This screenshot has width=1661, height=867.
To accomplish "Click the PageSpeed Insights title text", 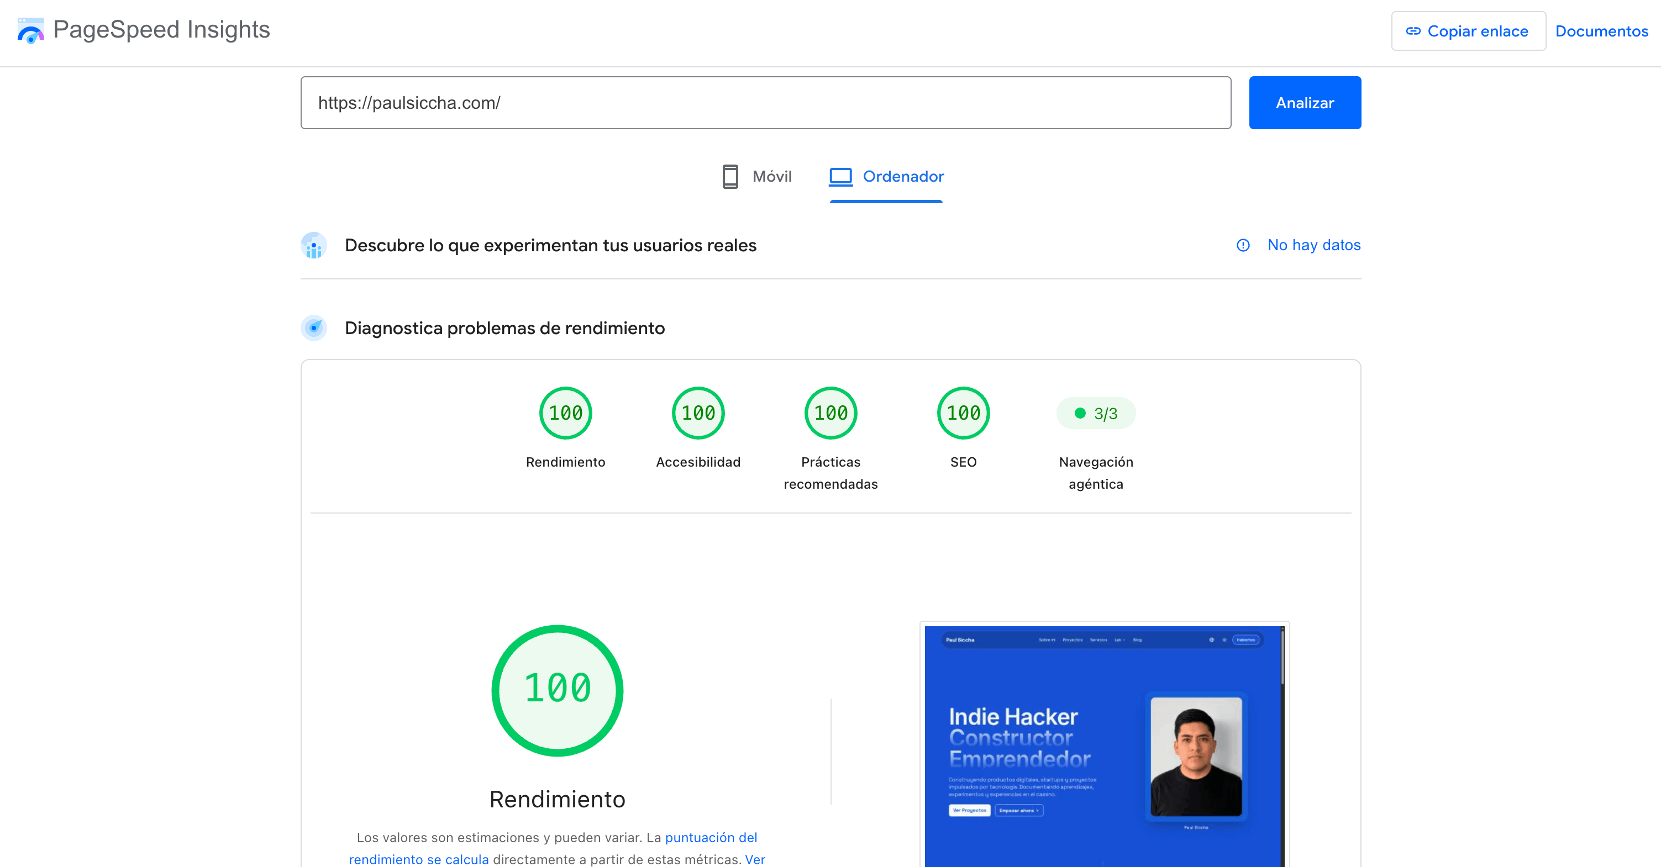I will pos(161,30).
